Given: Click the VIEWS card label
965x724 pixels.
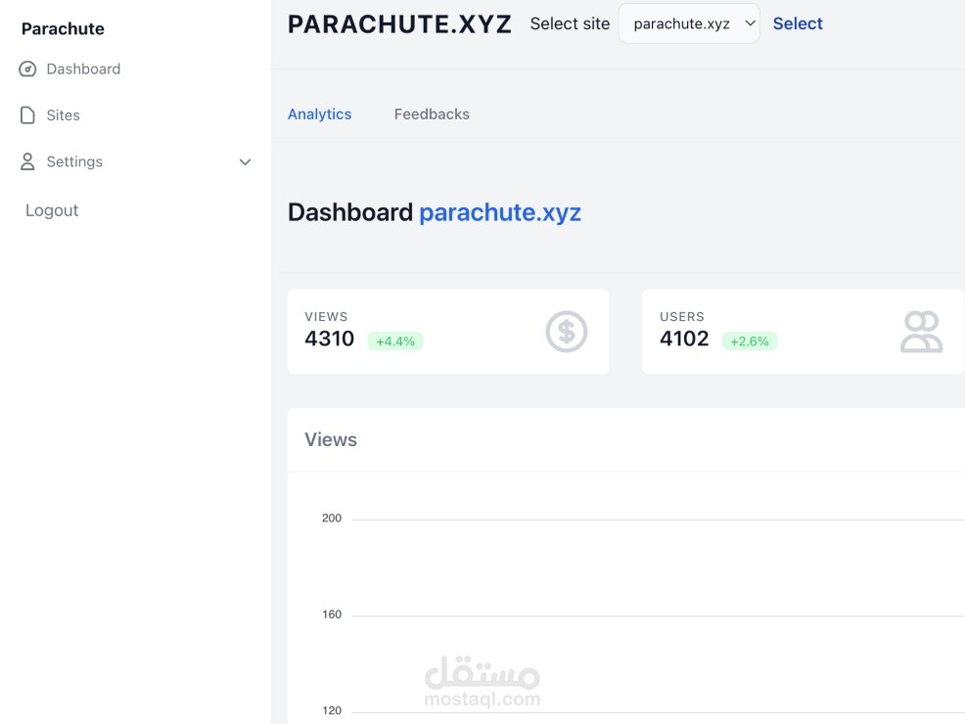Looking at the screenshot, I should coord(326,317).
